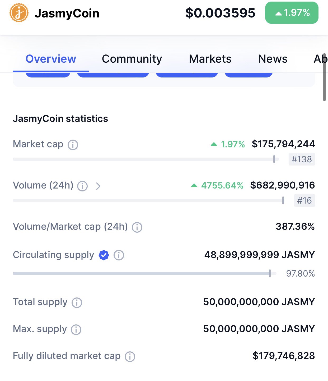The image size is (328, 381).
Task: Expand Volume (24h) chevron arrow
Action: coord(98,186)
